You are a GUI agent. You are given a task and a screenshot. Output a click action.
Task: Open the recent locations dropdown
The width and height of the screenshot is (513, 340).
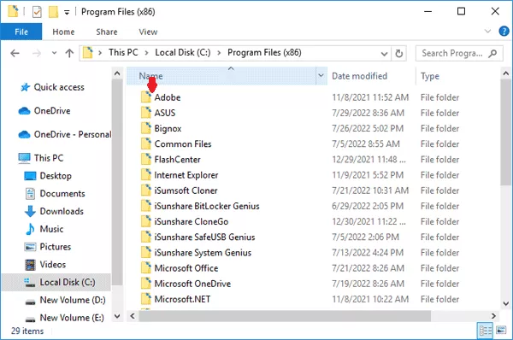(54, 53)
